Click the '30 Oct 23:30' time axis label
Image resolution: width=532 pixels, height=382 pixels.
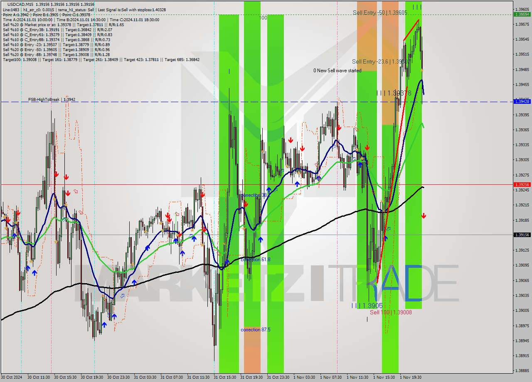pos(118,377)
